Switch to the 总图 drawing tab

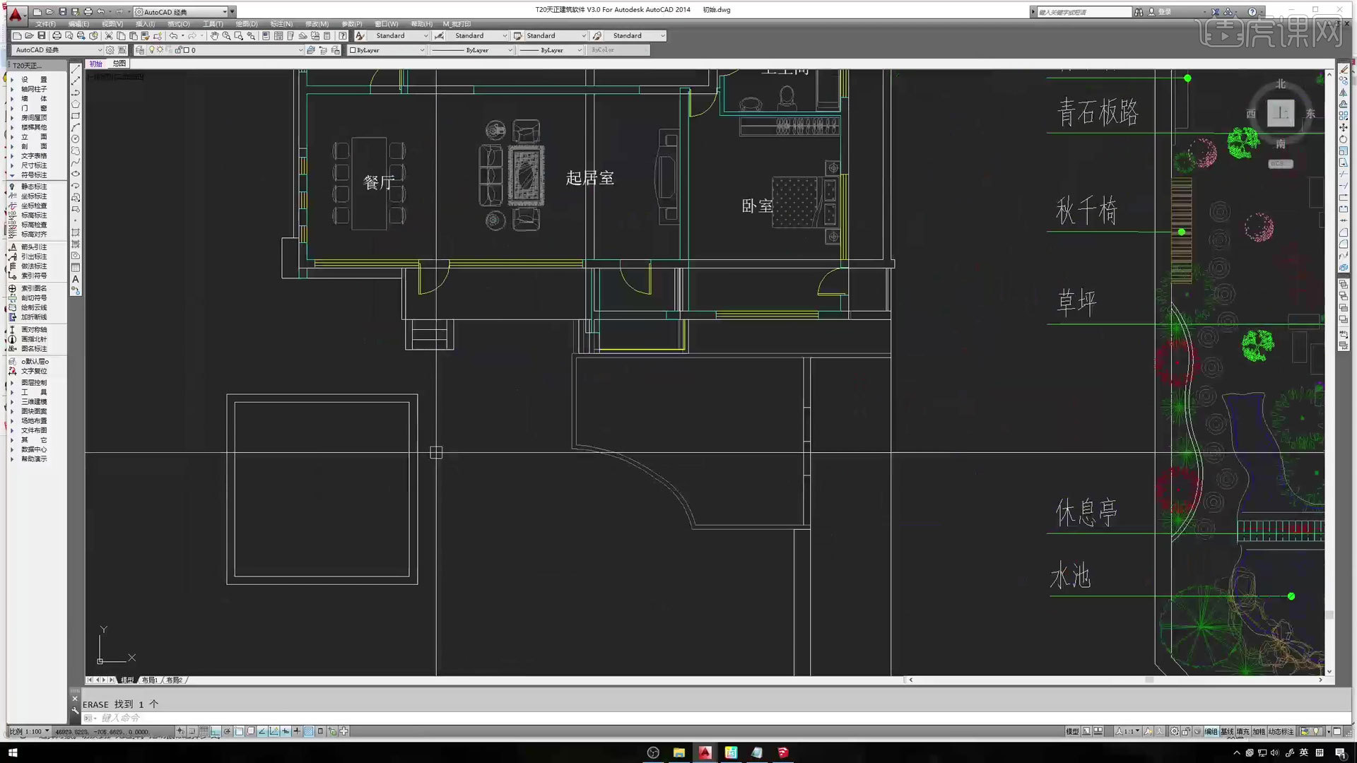click(x=119, y=64)
